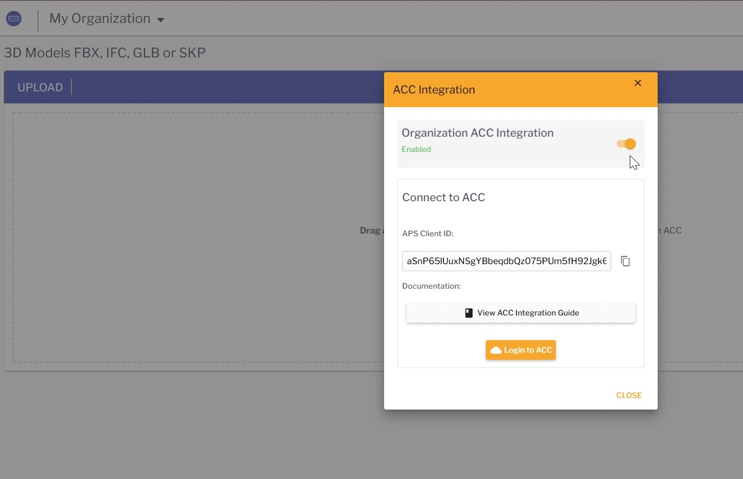The width and height of the screenshot is (743, 479).
Task: Open the UPLOAD tab
Action: [40, 87]
